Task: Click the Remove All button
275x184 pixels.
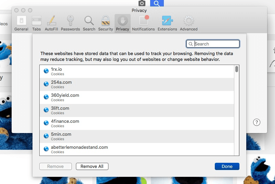Action: click(x=92, y=167)
